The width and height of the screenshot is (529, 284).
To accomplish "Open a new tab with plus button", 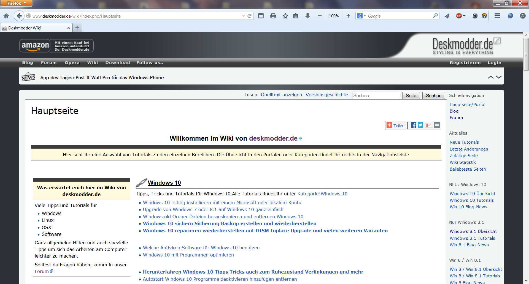I will tap(77, 28).
